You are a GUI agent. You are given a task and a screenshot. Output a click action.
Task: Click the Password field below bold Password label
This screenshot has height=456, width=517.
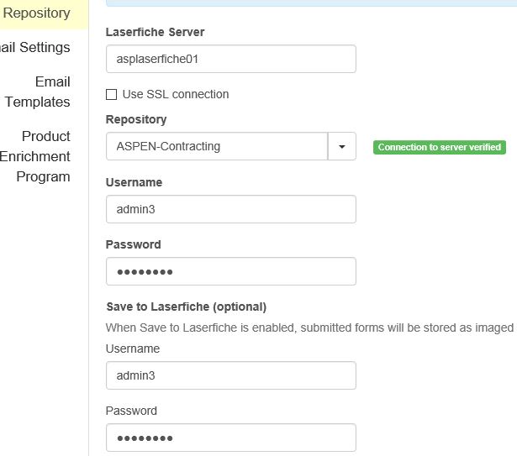230,271
